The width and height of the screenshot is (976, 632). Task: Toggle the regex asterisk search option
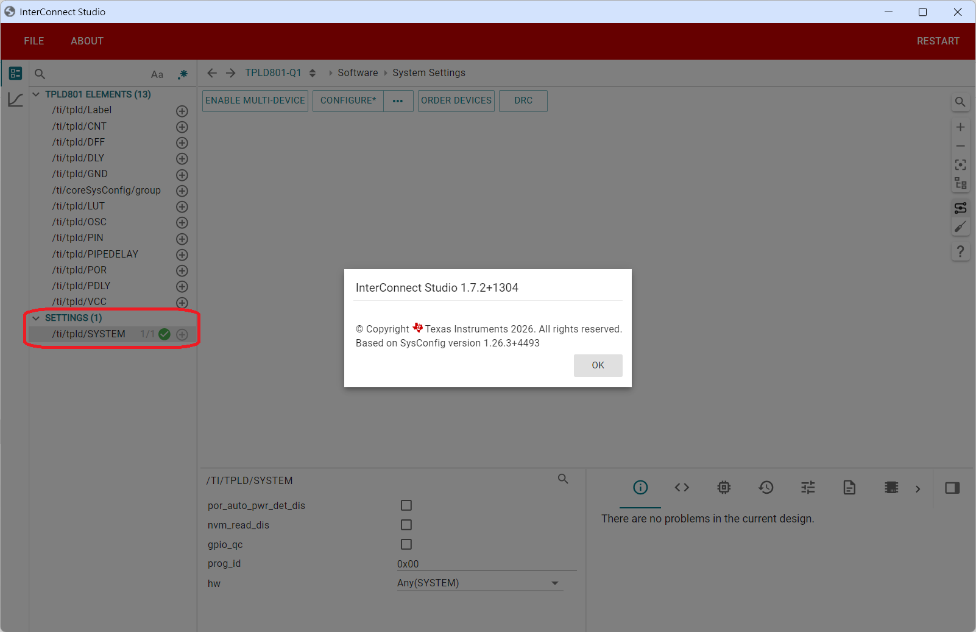point(182,74)
